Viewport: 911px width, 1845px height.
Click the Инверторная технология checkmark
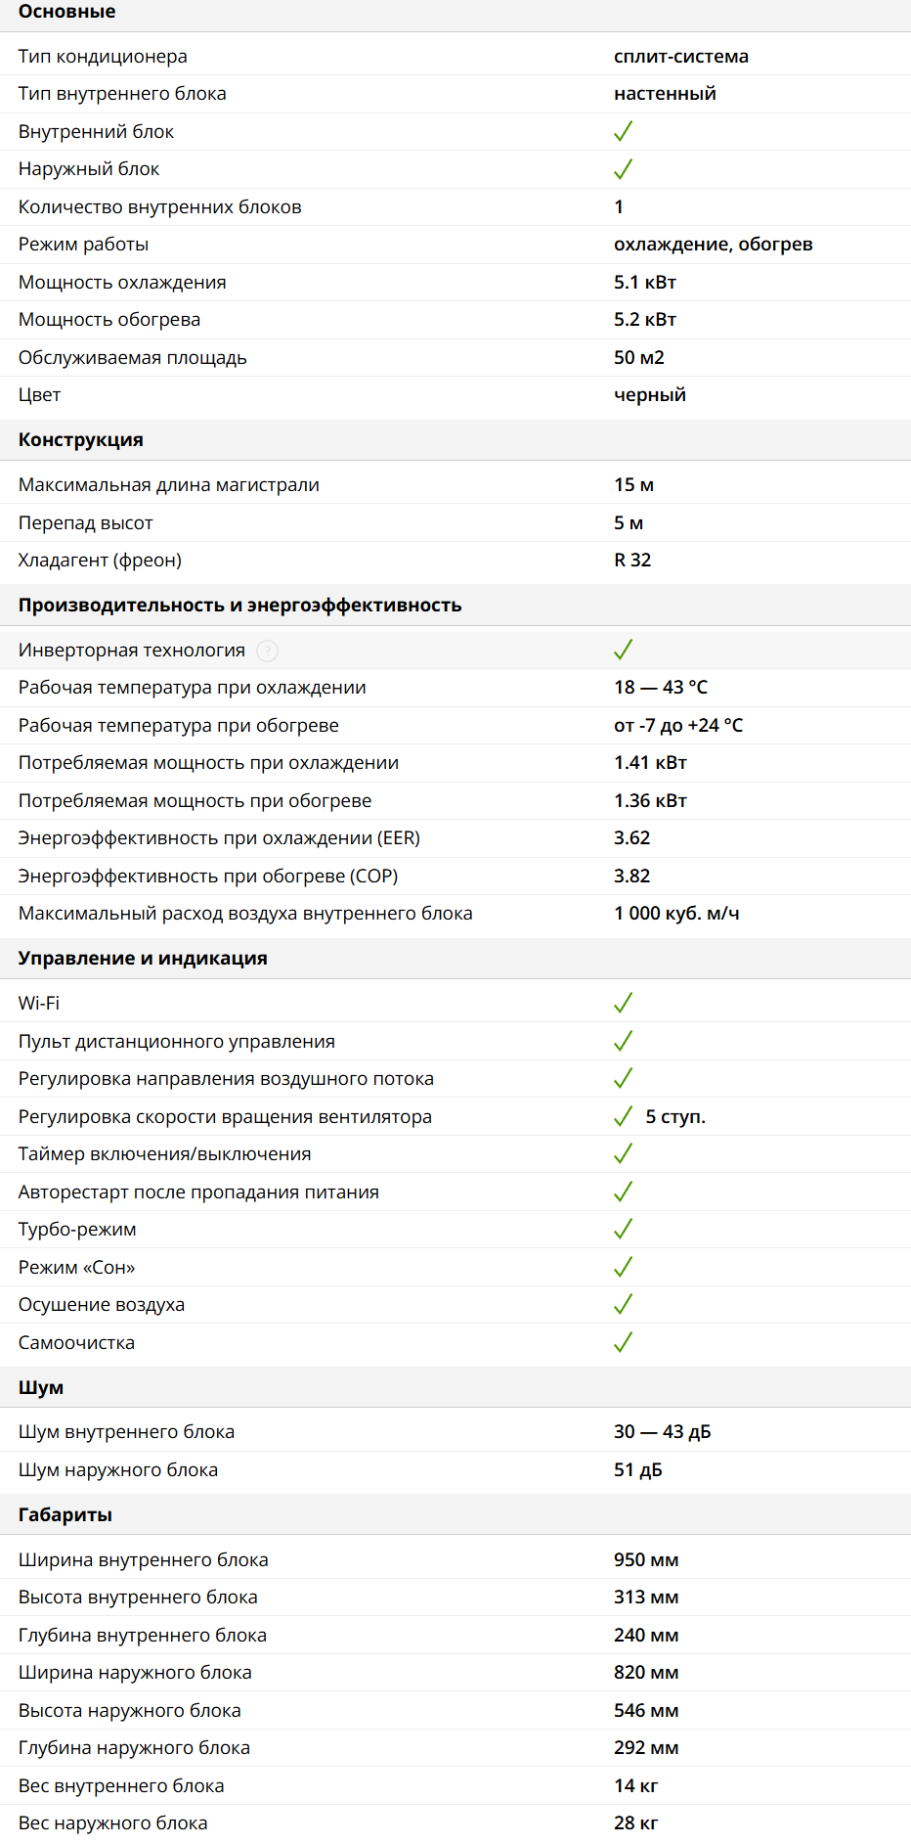(x=623, y=650)
